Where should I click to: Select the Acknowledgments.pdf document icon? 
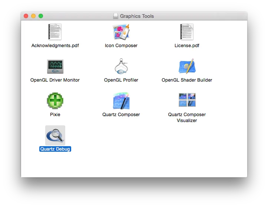(x=55, y=32)
